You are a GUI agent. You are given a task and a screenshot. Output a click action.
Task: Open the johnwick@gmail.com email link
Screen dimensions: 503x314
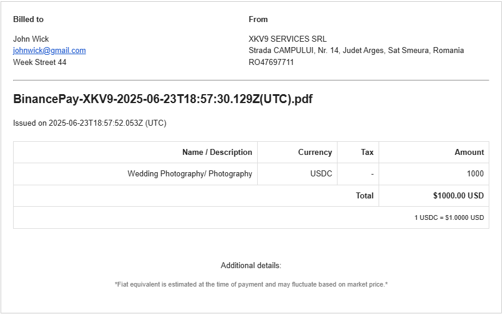[x=49, y=51]
